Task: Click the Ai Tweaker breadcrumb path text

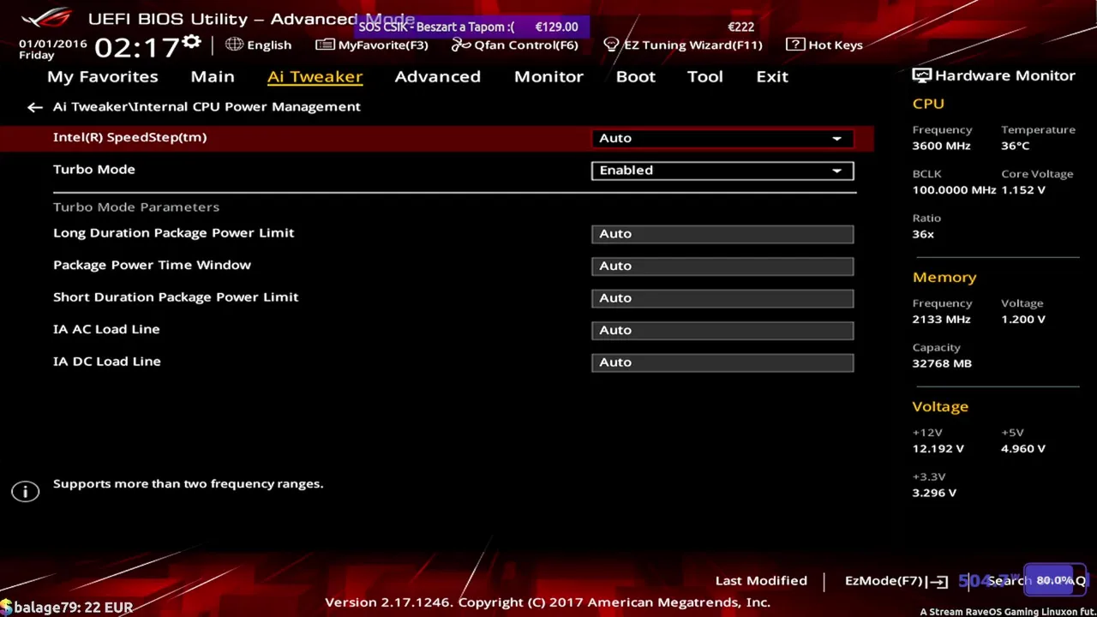Action: click(207, 106)
